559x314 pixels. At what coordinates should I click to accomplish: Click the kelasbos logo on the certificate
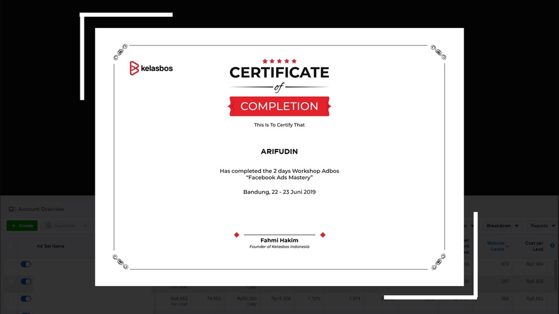151,68
